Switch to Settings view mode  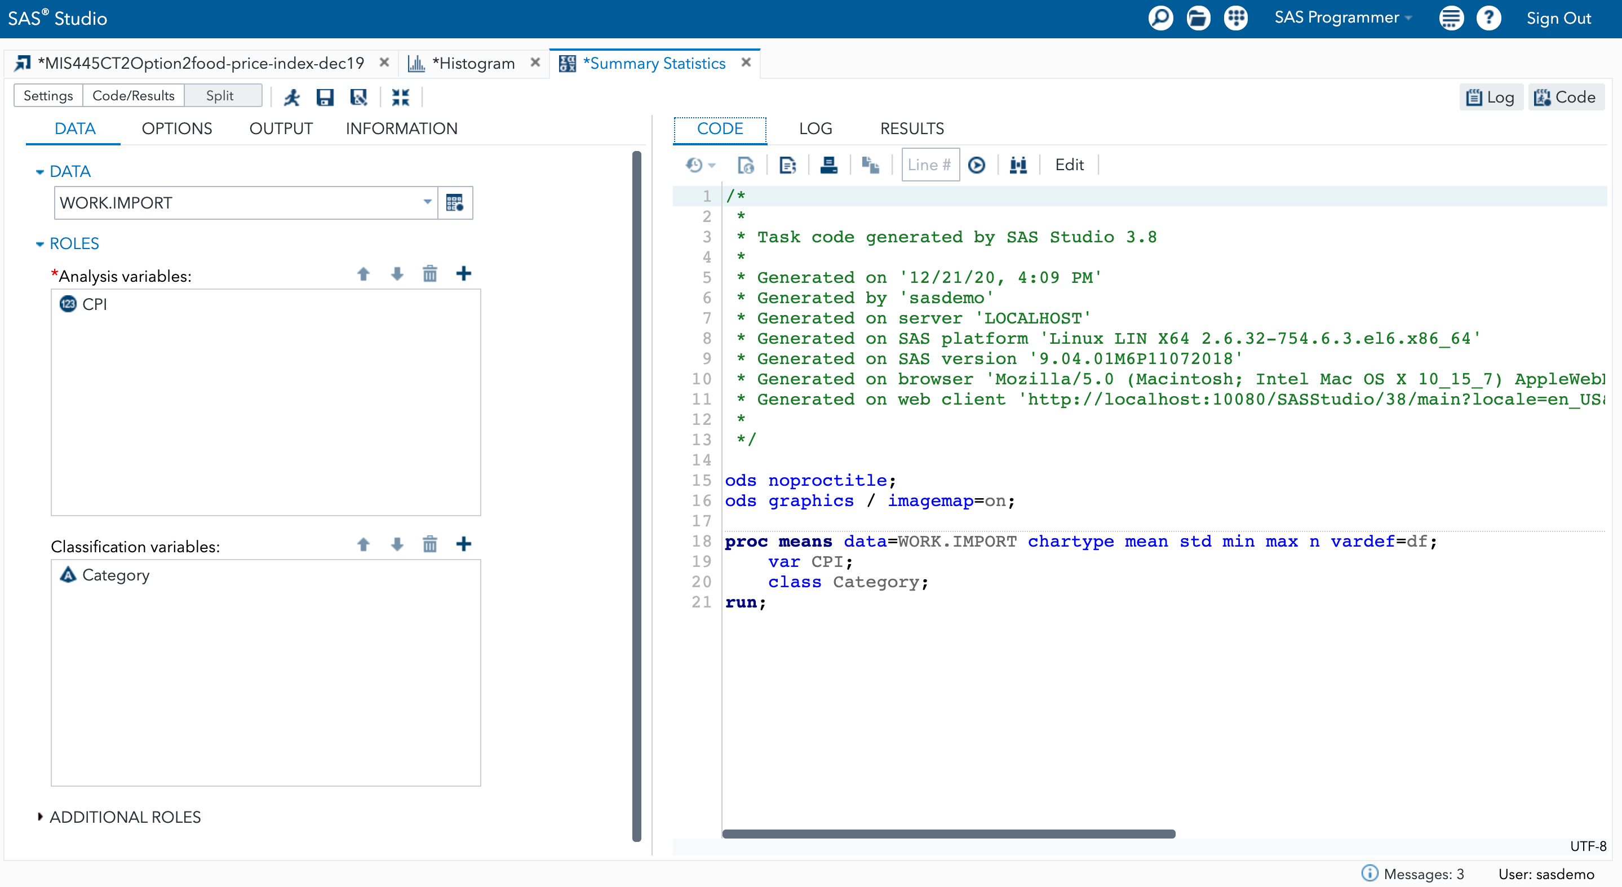(x=48, y=96)
